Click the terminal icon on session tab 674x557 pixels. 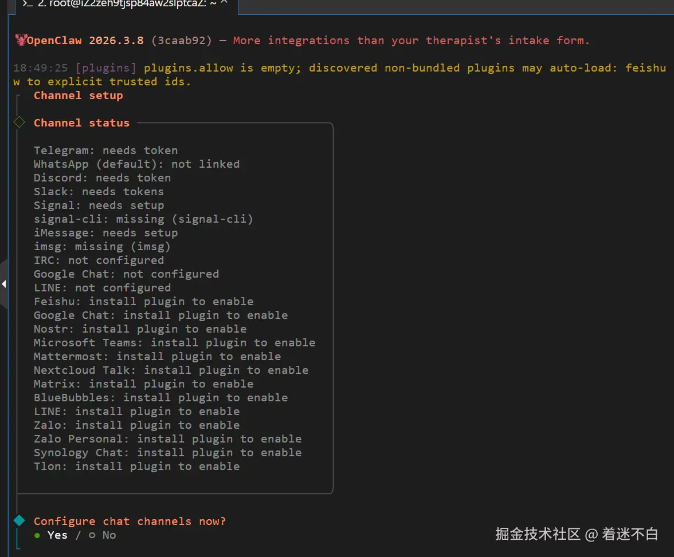(x=27, y=3)
